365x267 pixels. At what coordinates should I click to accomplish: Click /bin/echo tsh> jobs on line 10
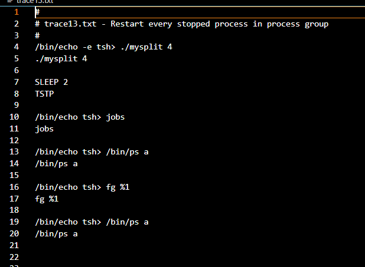coord(80,117)
